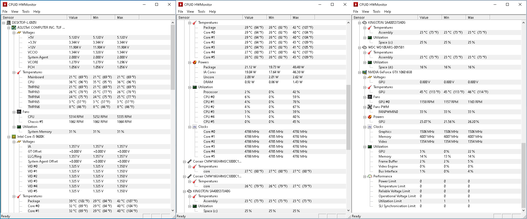Click the HWMonitor app icon in left title bar

click(5, 4)
